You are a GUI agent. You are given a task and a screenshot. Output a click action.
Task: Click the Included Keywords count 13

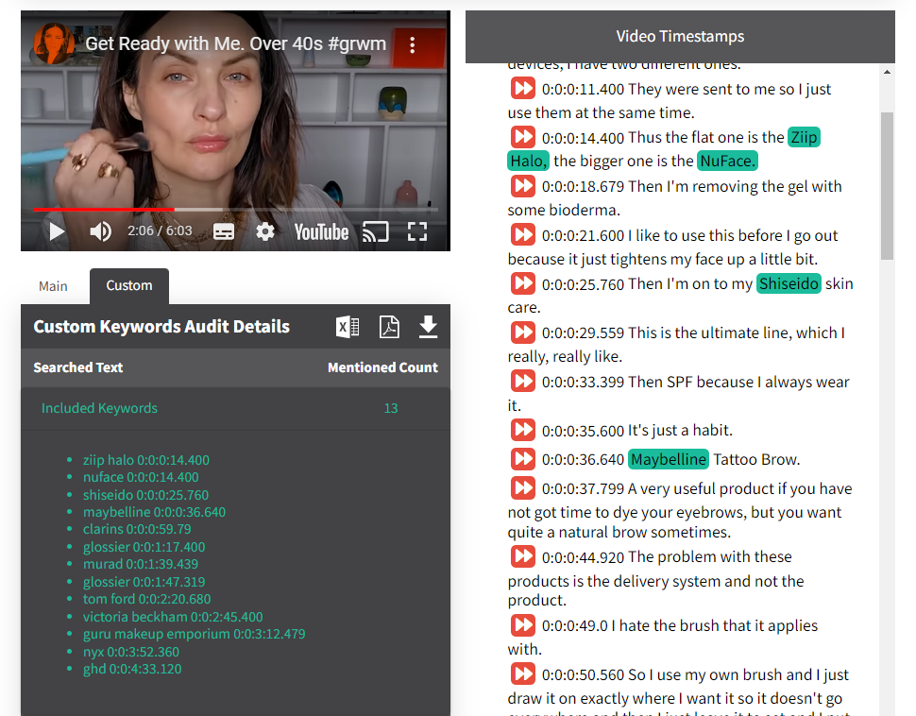[x=391, y=408]
